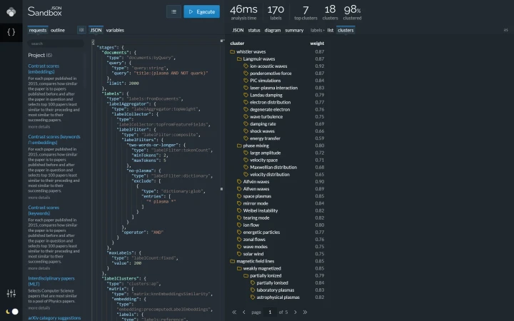Click the page number input field

coord(270,312)
